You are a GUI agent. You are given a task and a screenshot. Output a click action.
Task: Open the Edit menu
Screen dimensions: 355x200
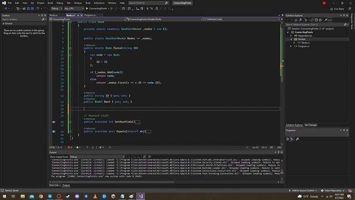pos(17,3)
